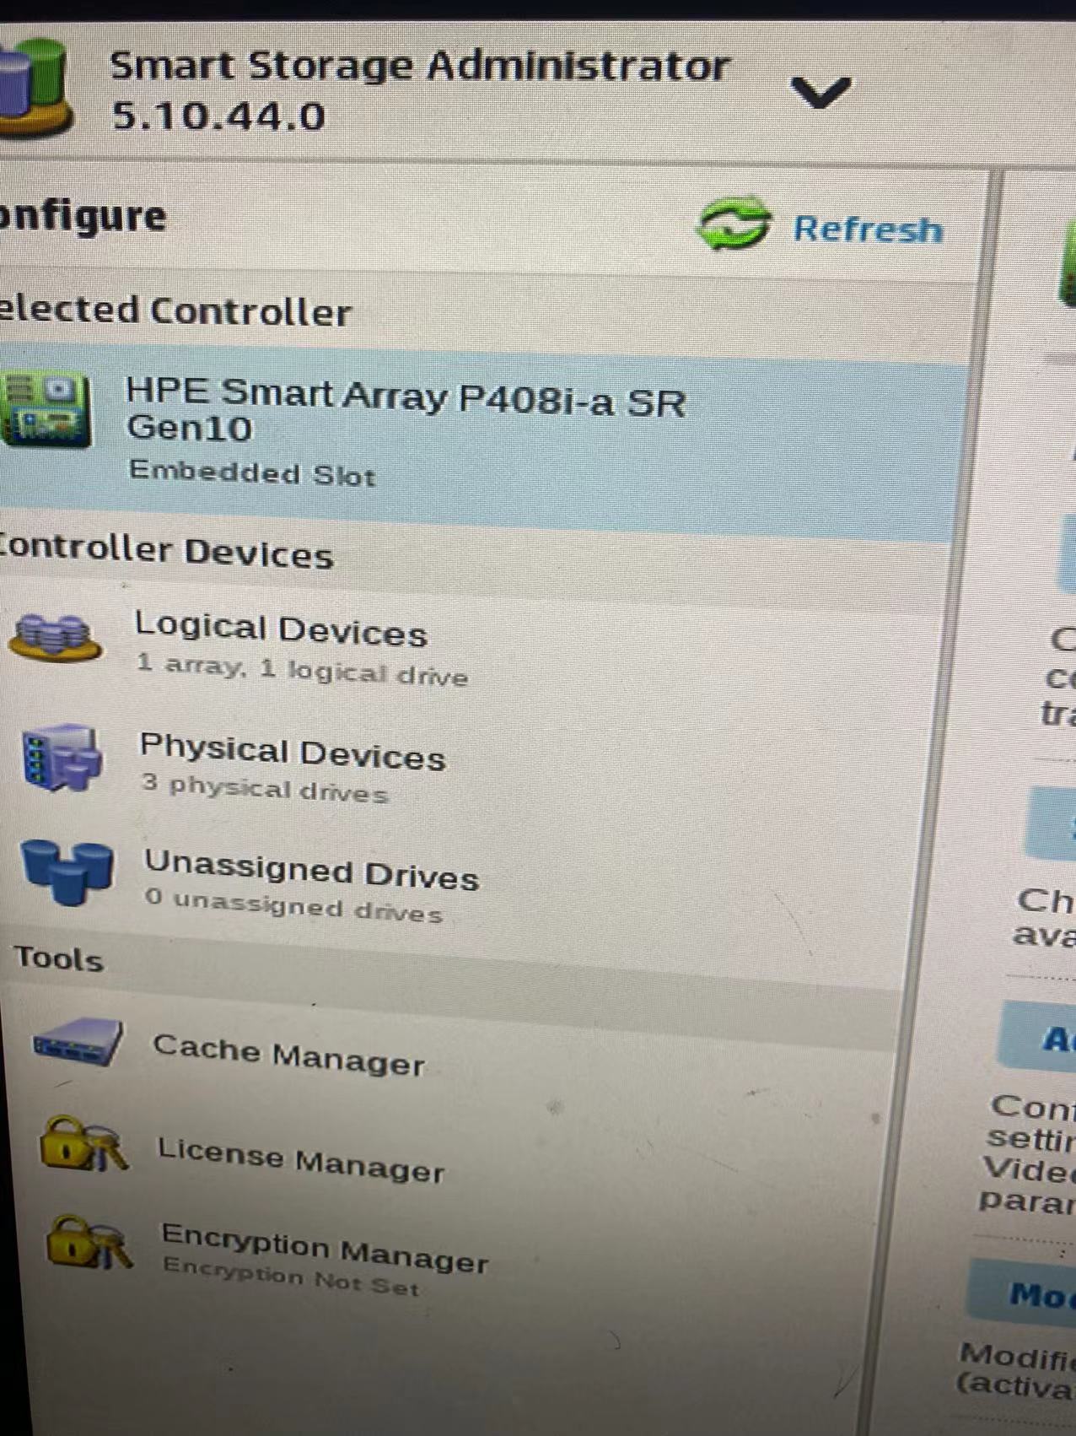Click the License Manager padlock icon

click(84, 1144)
